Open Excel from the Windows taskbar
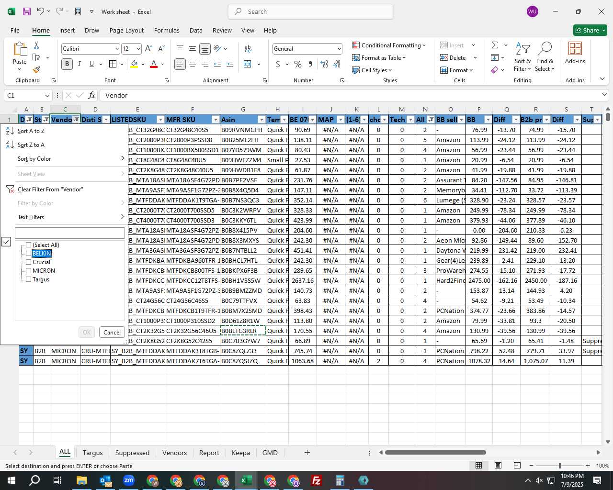The width and height of the screenshot is (613, 490). (246, 480)
